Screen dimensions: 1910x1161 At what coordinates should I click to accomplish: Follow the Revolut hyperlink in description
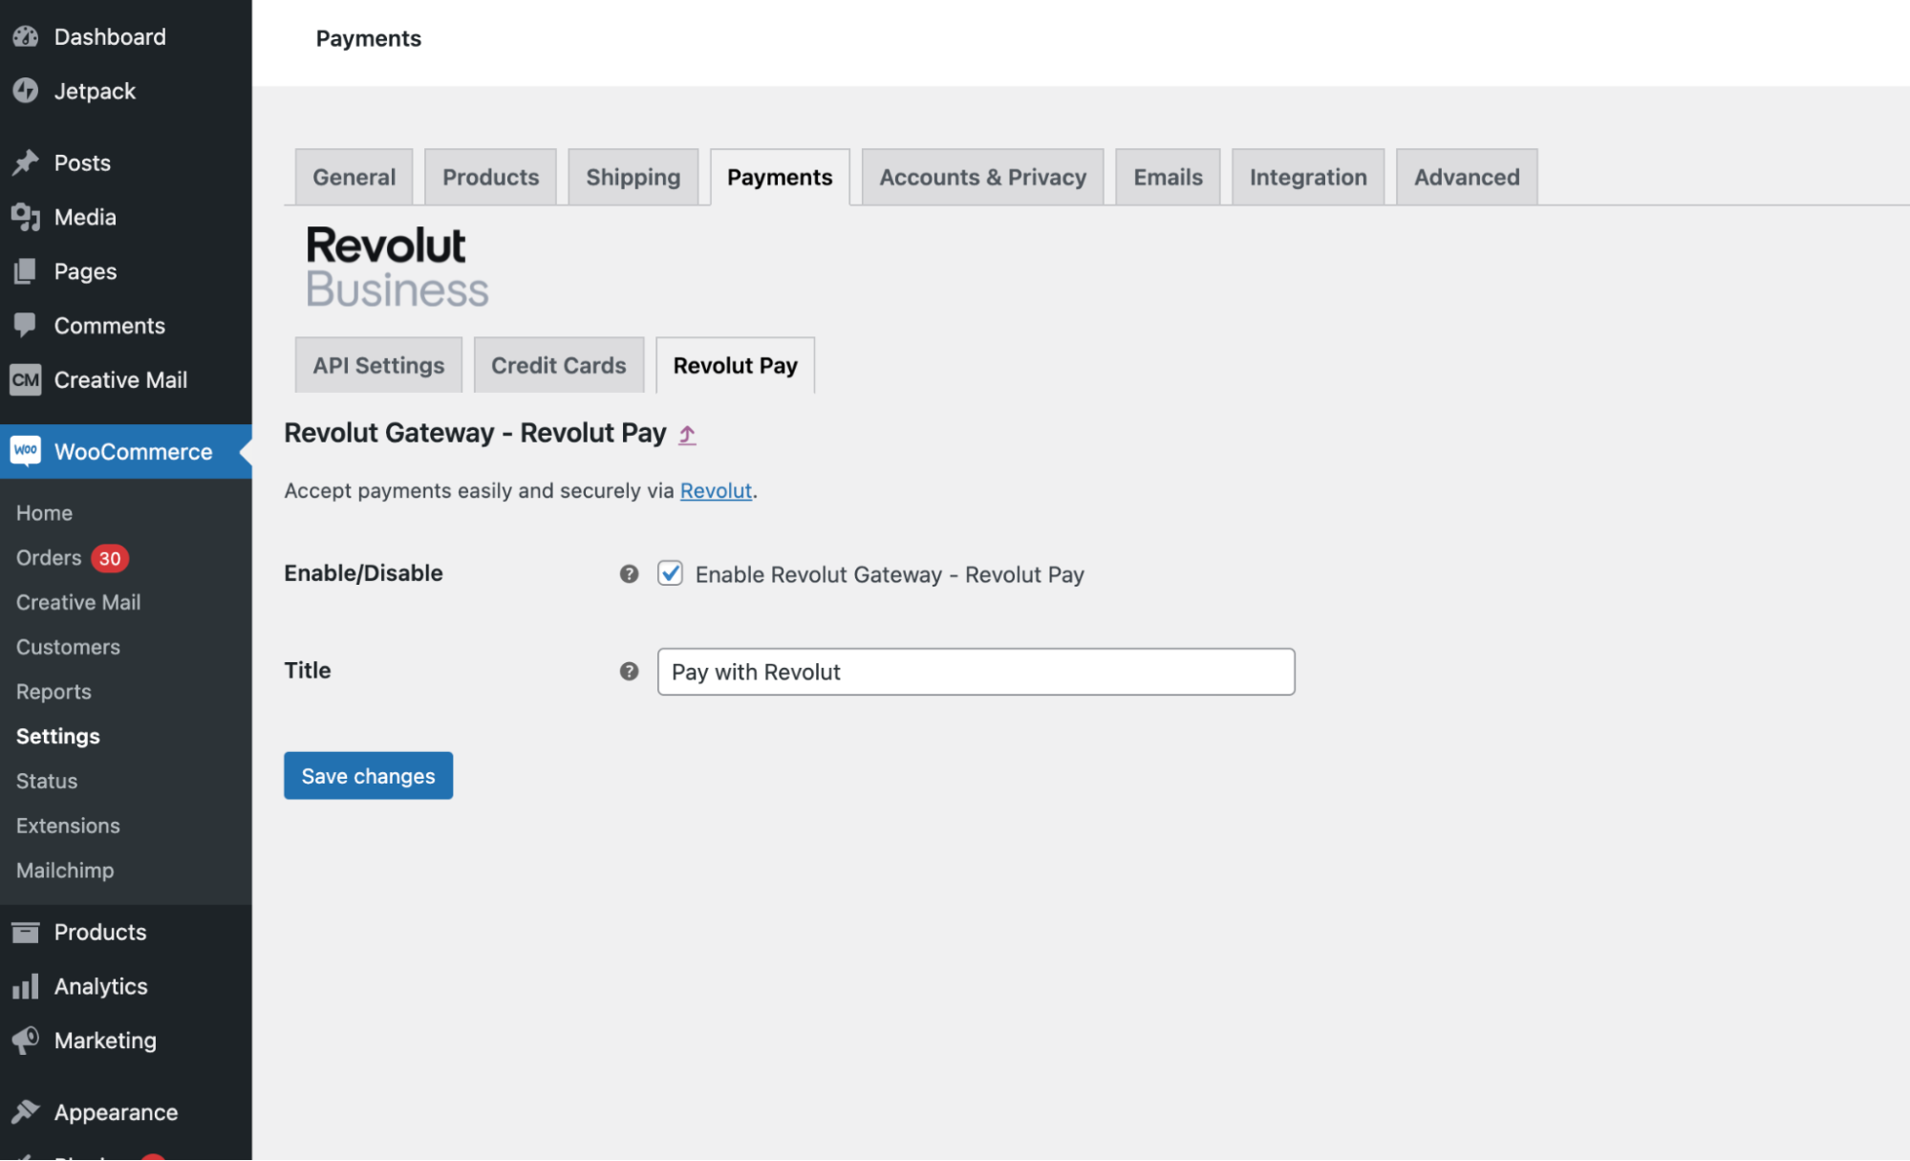coord(716,490)
